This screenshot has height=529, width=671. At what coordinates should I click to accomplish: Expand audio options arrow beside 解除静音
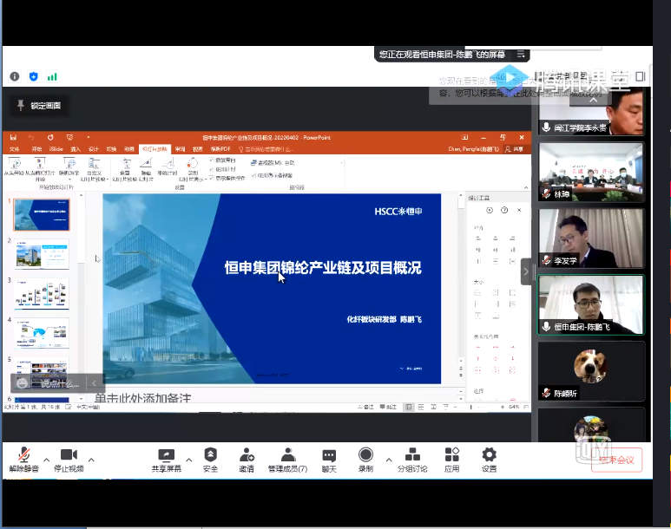[46, 460]
